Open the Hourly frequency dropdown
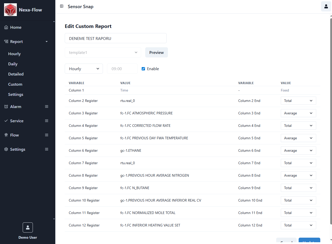This screenshot has height=244, width=332. click(x=84, y=69)
